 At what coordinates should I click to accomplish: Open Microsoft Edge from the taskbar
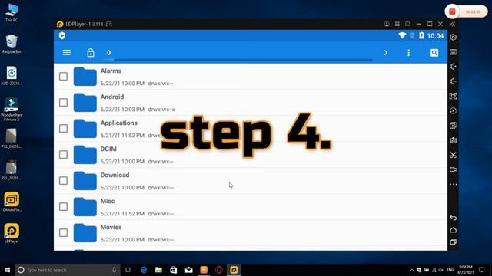(x=144, y=270)
